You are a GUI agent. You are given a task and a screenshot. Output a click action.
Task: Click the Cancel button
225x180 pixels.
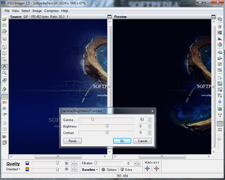[143, 141]
